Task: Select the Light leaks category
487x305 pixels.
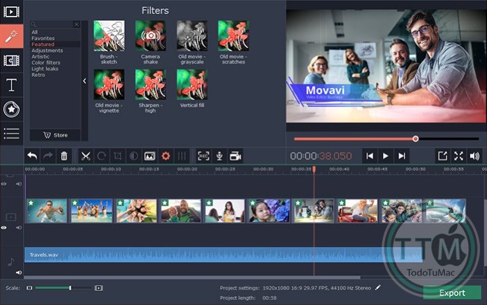Action: [x=44, y=69]
